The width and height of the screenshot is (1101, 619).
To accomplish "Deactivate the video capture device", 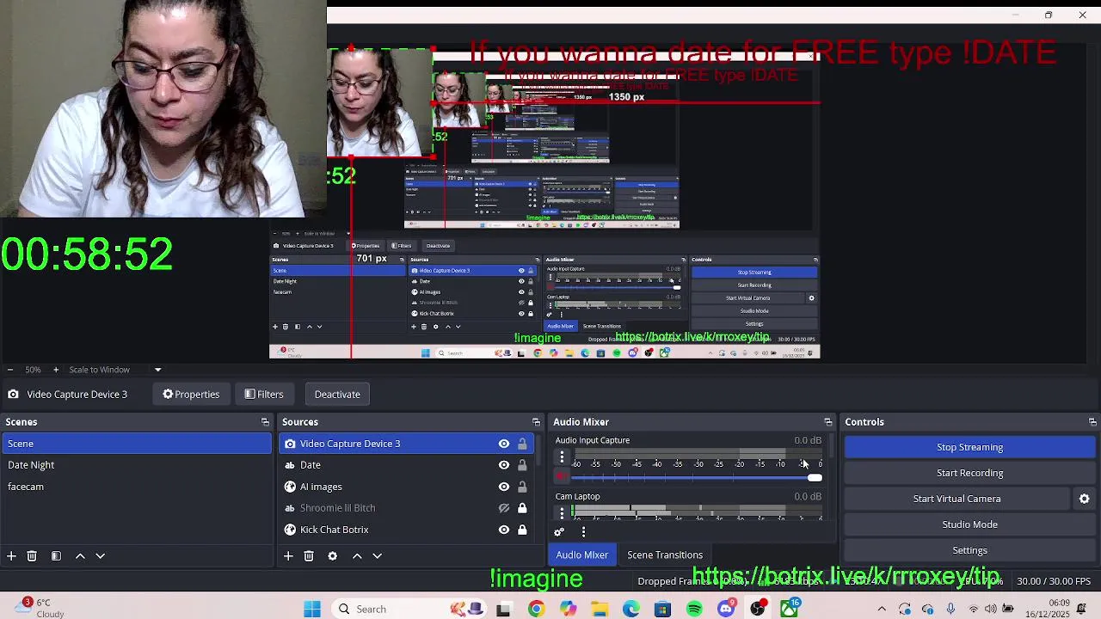I will coord(337,395).
